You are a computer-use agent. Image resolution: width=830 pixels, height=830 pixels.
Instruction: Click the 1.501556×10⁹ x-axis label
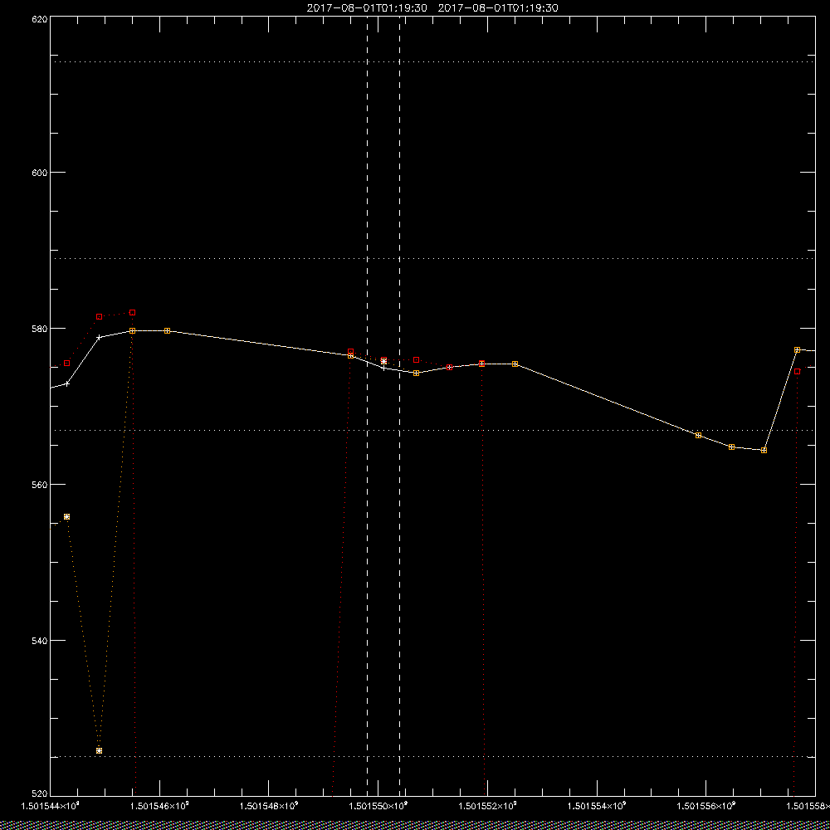click(x=706, y=806)
